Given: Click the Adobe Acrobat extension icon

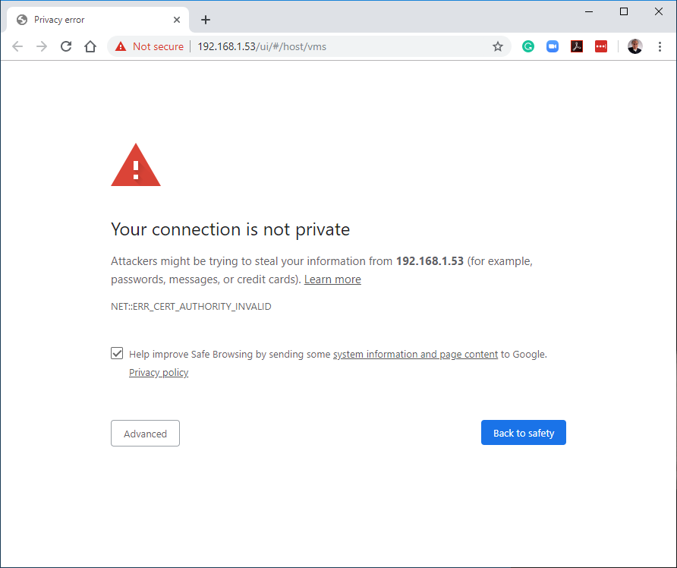Looking at the screenshot, I should click(577, 46).
